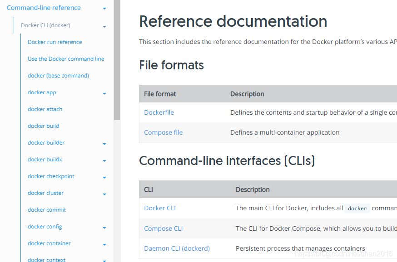This screenshot has height=262, width=397.
Task: Click Description header in File formats table
Action: point(247,94)
